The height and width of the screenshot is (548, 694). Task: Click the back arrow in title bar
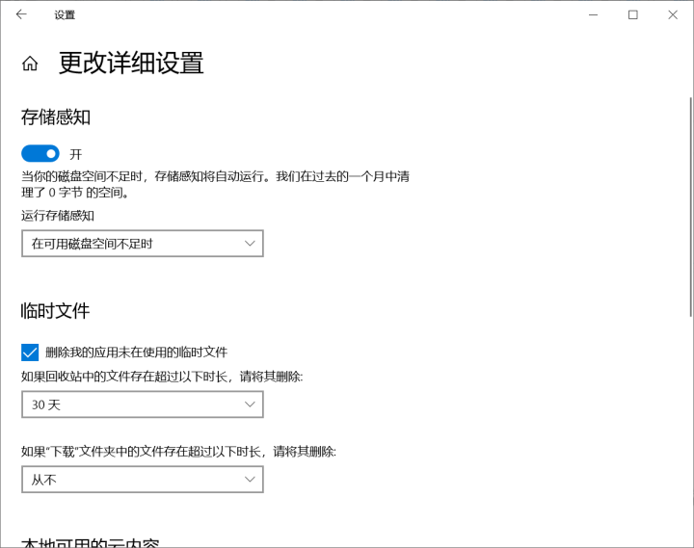click(x=21, y=14)
